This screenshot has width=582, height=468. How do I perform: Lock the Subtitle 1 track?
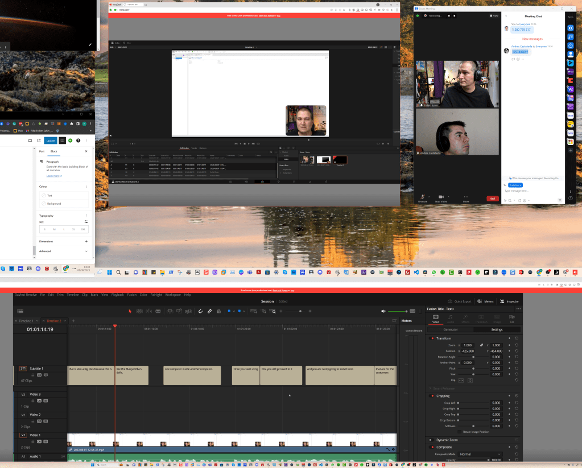tap(34, 375)
